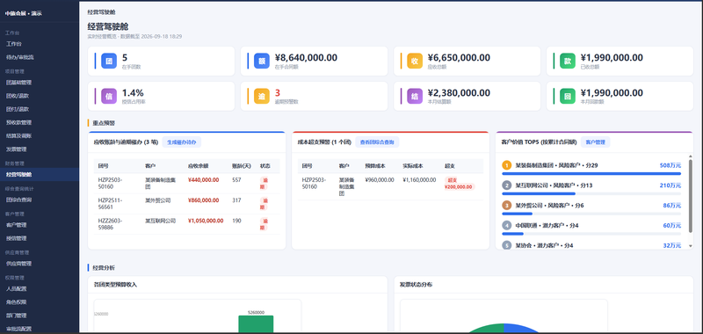
Task: Open 人员配置 in the sidebar
Action: (x=16, y=288)
